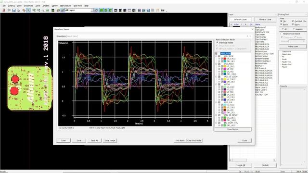The width and height of the screenshot is (308, 173).
Task: Click the last icon at toolbar right end
Action: [x=163, y=10]
